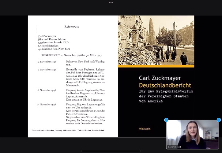Click 'Kam um 22.30 Uhr in Lagens an' line
Image resolution: width=222 pixels, height=153 pixels.
click(84, 100)
